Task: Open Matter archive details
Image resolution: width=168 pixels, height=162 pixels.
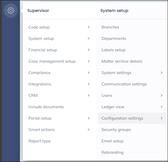Action: click(122, 61)
